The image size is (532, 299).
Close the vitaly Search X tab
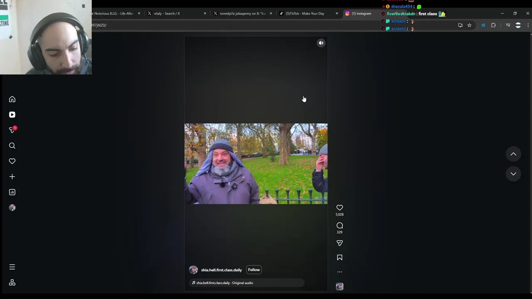click(x=205, y=14)
